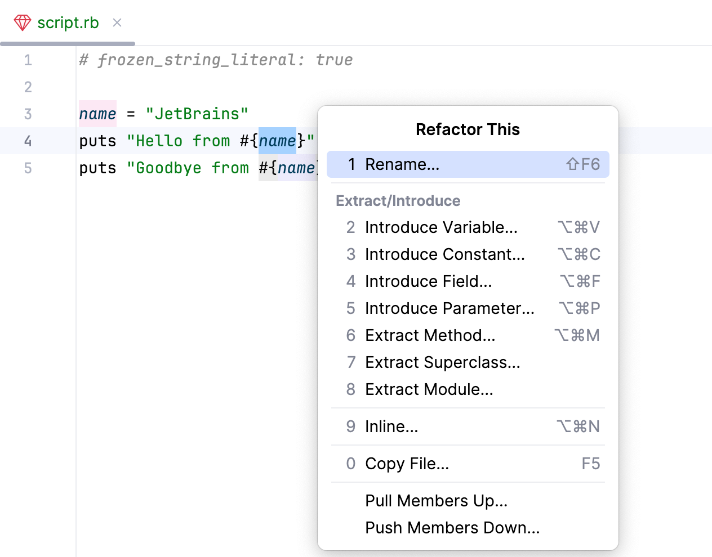Choose Introduce Constant refactoring
This screenshot has height=557, width=712.
pos(444,254)
